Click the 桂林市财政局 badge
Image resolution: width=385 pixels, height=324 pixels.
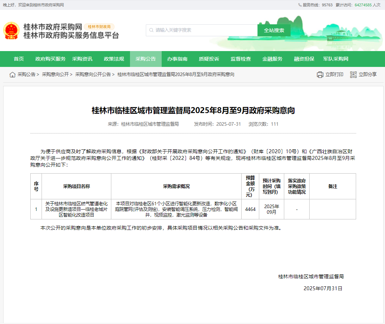click(x=99, y=27)
